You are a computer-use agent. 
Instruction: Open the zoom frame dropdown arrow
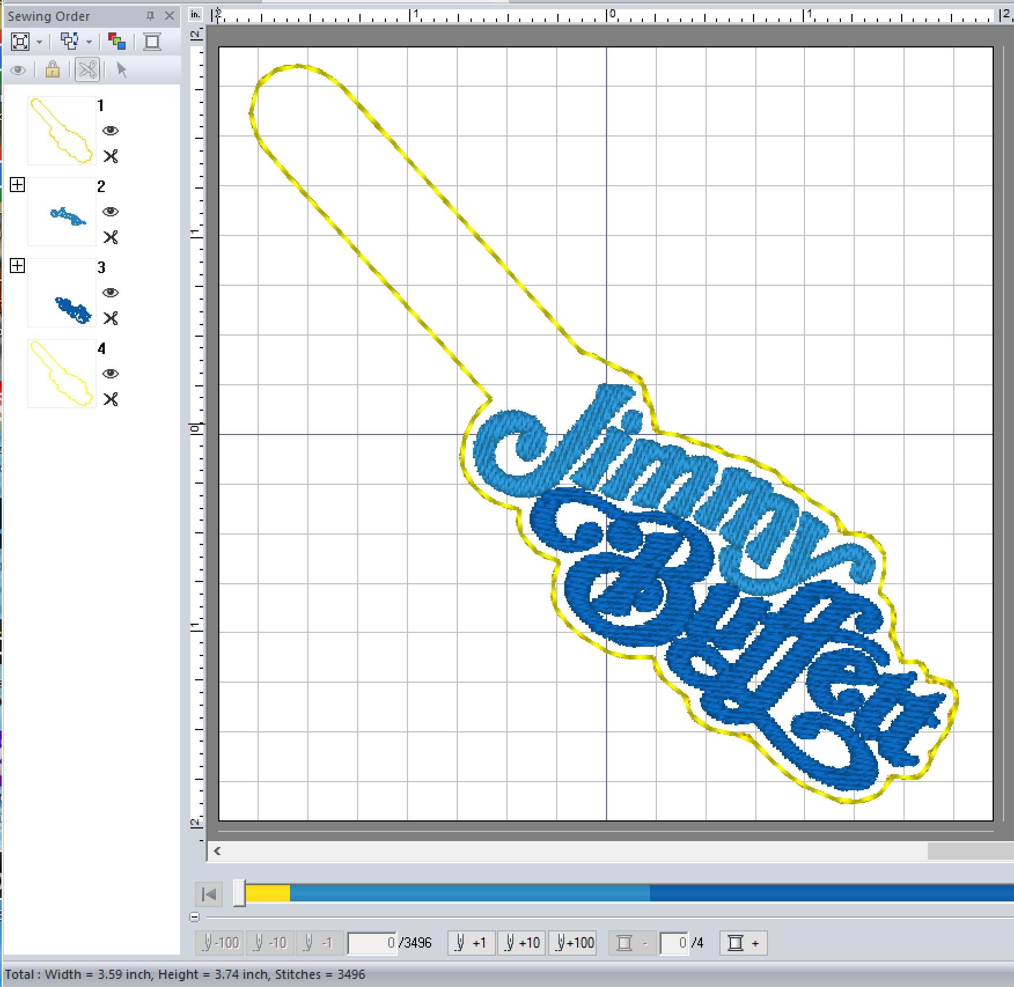point(39,42)
